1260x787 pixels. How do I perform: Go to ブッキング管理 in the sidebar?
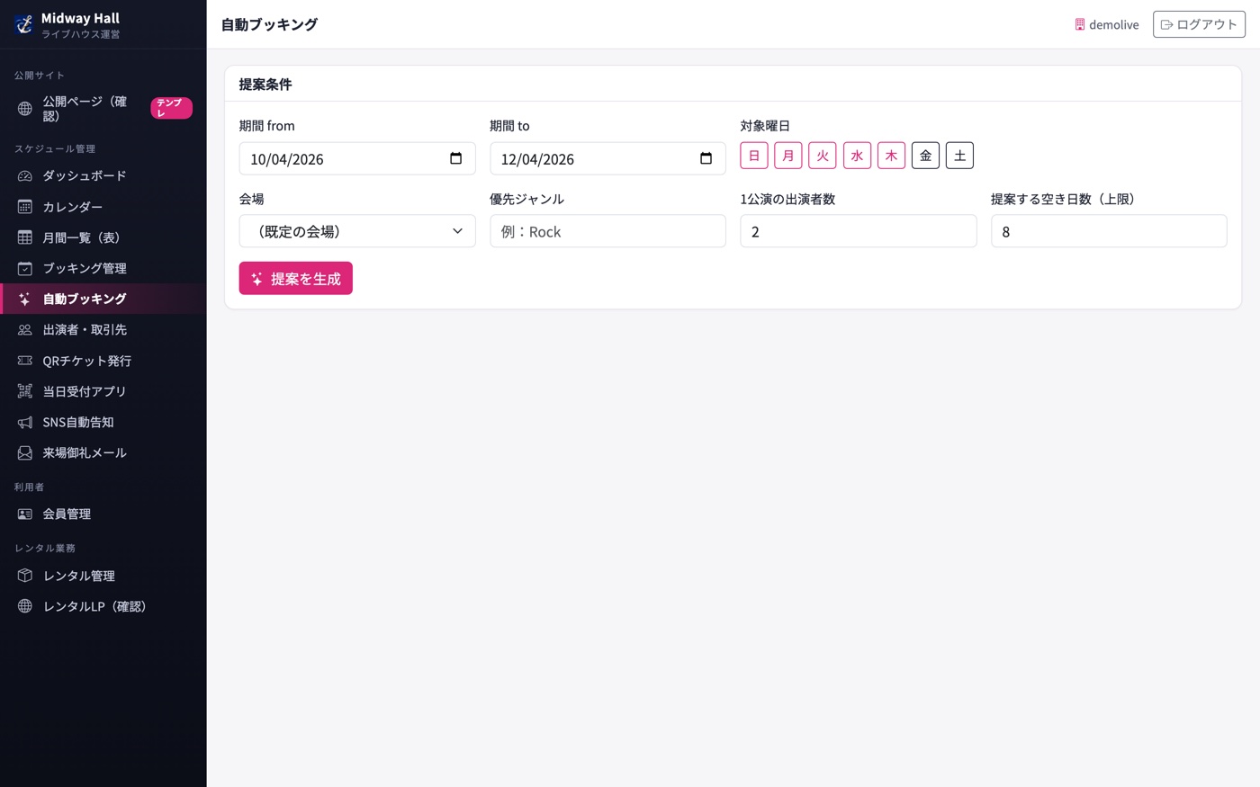pyautogui.click(x=103, y=268)
